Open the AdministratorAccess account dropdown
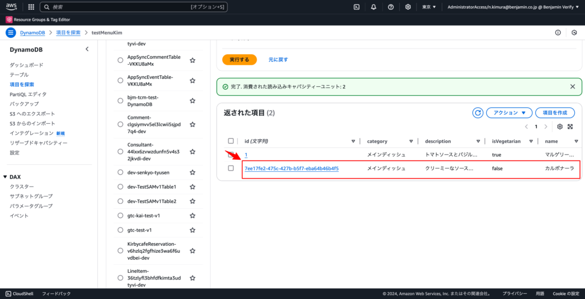Screen dimensions: 585x299 513,7
